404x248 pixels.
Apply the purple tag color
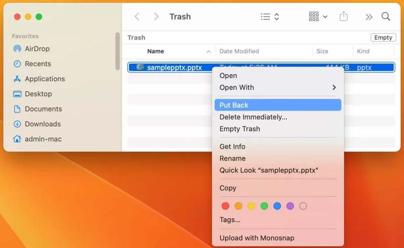[x=290, y=206]
